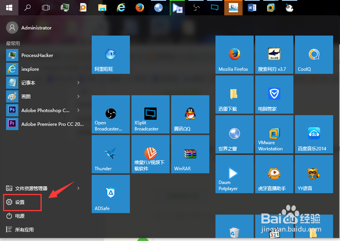Open VMware icon on the taskbar

270,8
